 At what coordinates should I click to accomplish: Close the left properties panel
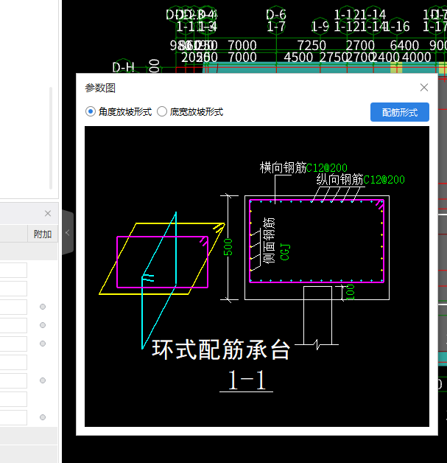48,213
